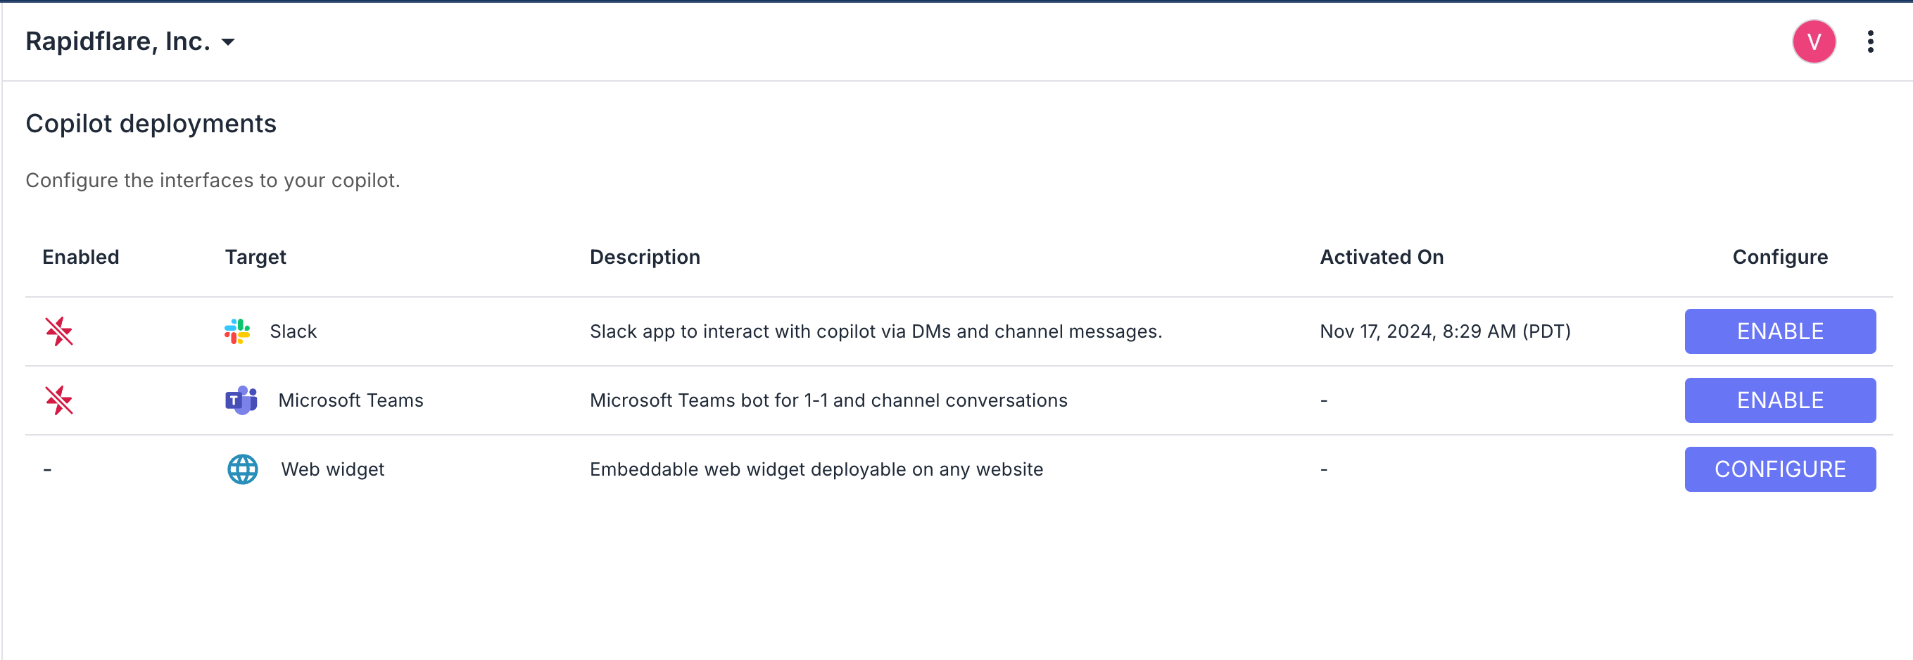Click the Microsoft Teams logo icon
Viewport: 1913px width, 660px height.
click(241, 400)
